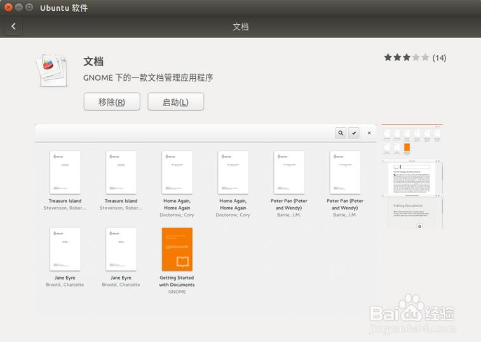
Task: Select the orange Getting Started with Documents cover
Action: 177,249
